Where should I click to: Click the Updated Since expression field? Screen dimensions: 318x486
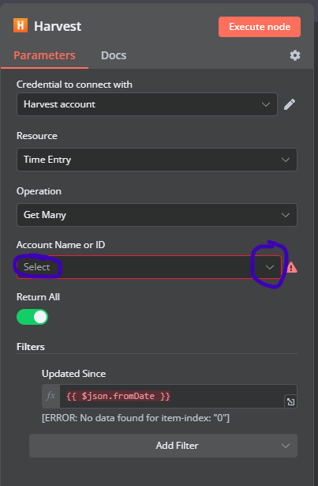tap(172, 396)
